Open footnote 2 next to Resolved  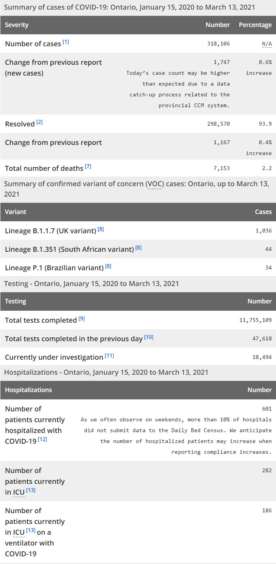(x=40, y=122)
